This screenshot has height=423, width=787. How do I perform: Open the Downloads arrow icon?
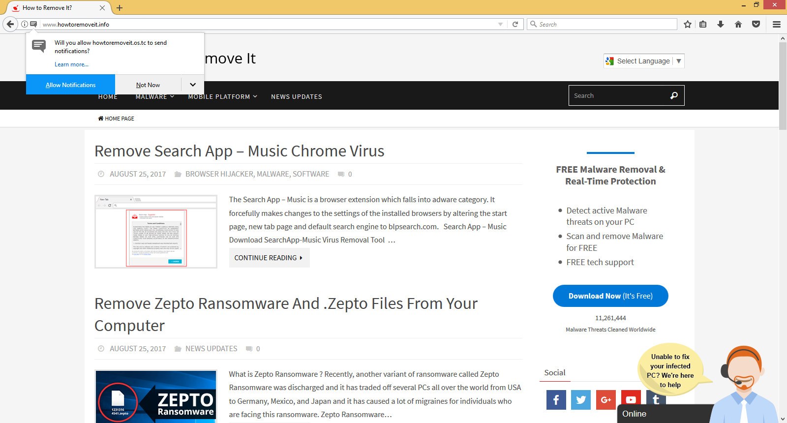pyautogui.click(x=721, y=24)
